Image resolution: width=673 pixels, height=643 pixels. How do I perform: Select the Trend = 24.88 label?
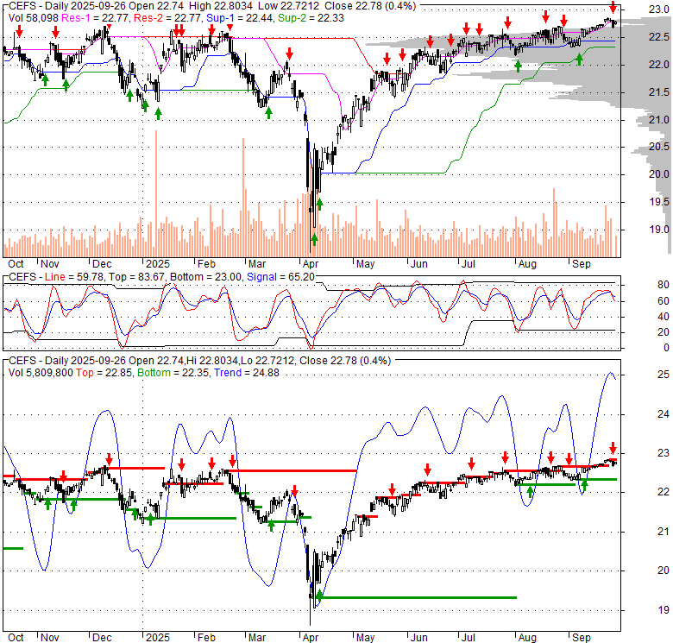click(247, 373)
